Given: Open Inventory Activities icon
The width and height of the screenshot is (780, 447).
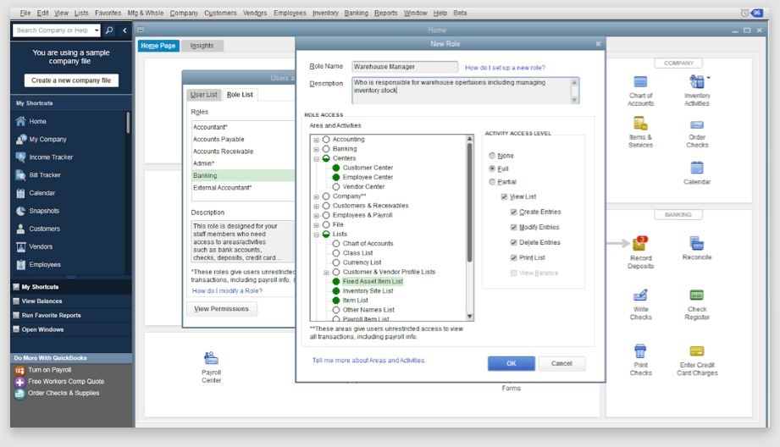Looking at the screenshot, I should click(697, 81).
